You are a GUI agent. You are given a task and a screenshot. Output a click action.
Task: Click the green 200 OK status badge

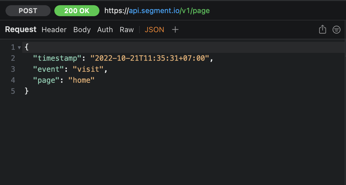tap(77, 10)
